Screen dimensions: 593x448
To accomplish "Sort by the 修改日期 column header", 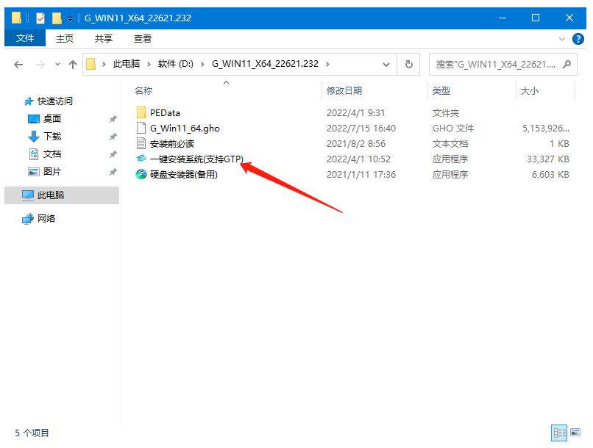I will (344, 90).
